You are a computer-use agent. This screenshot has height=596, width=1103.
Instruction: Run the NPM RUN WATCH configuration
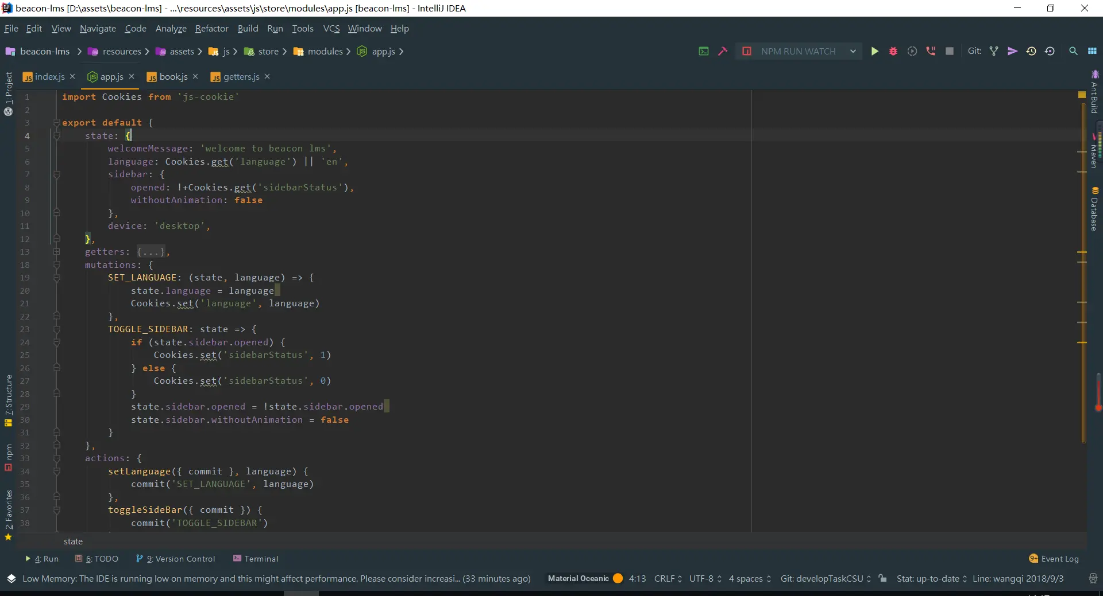click(x=874, y=51)
